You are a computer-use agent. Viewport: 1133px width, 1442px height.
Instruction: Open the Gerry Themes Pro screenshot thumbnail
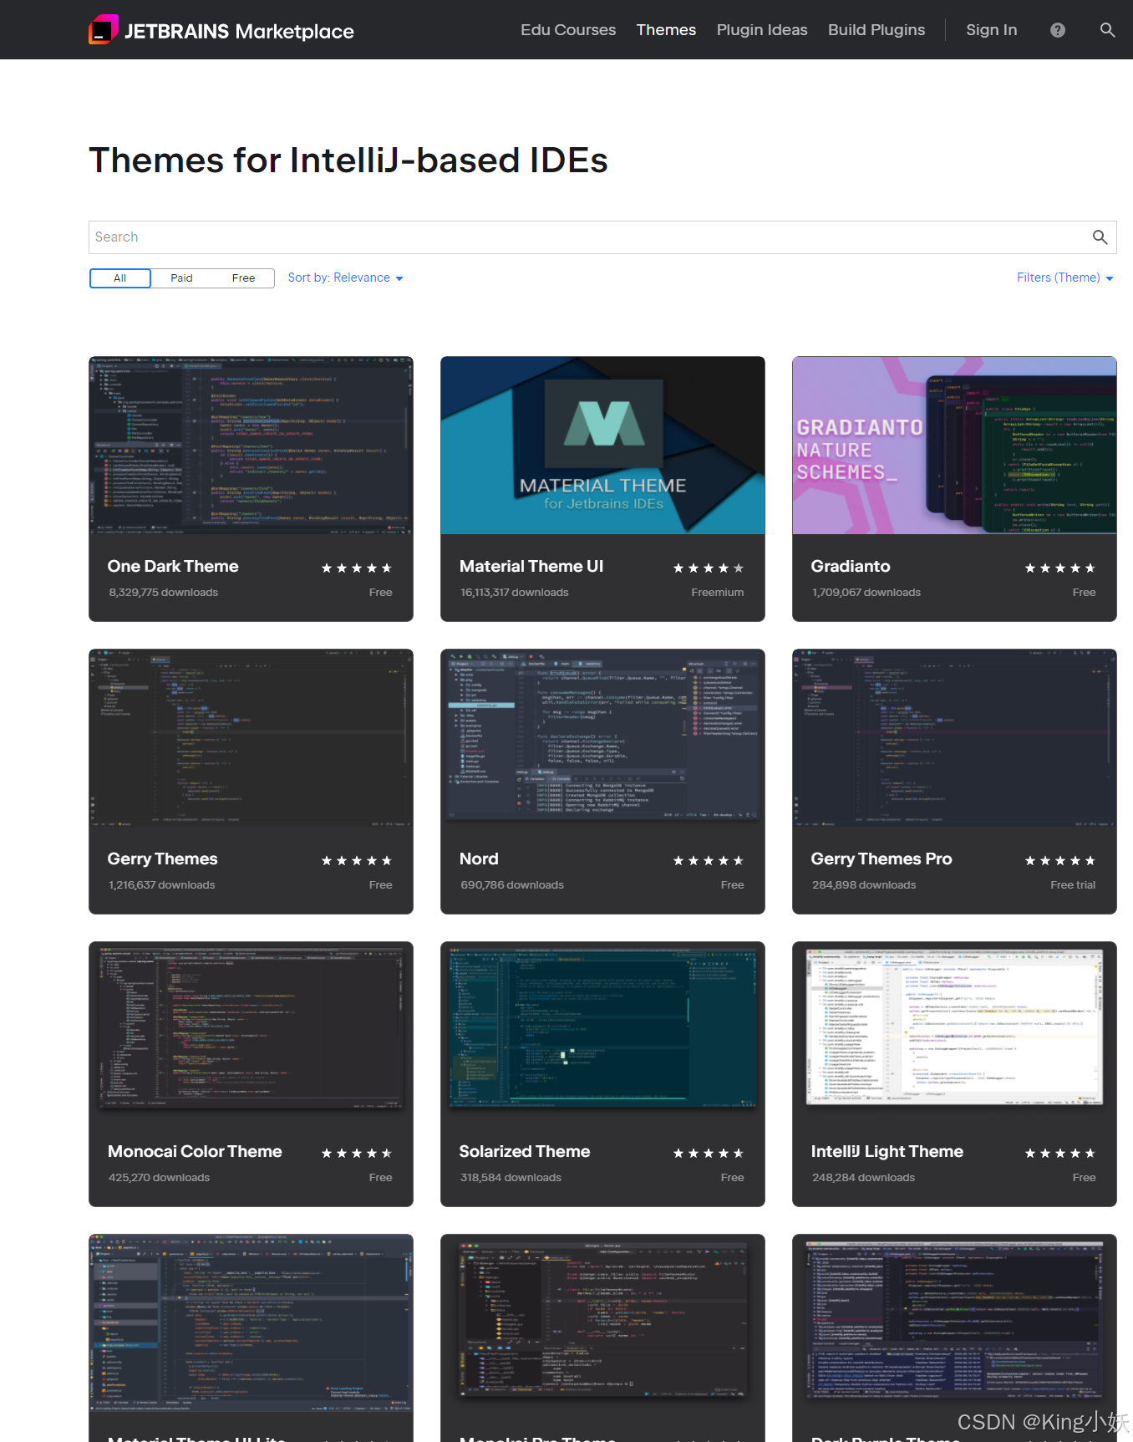pos(954,738)
